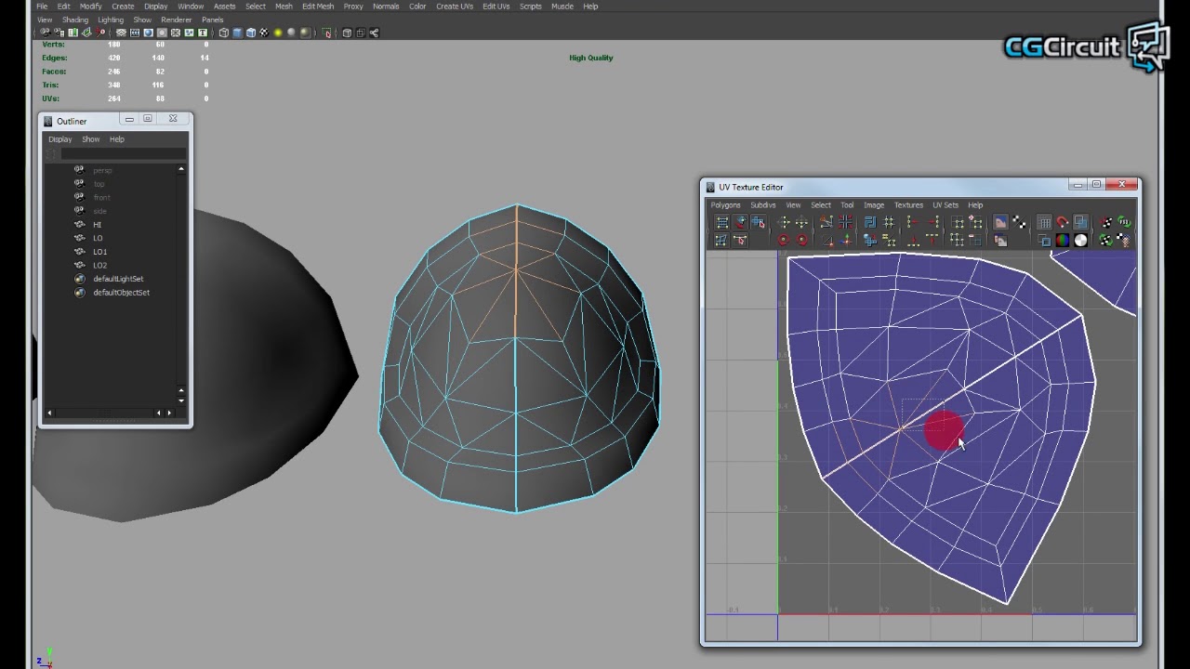Screen dimensions: 1190x669
Task: Click the Snap UVs to grid icon
Action: [x=889, y=222]
